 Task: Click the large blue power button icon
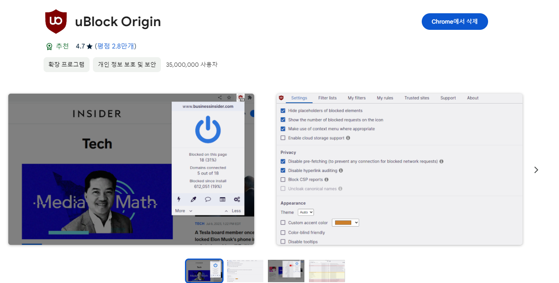coord(208,130)
